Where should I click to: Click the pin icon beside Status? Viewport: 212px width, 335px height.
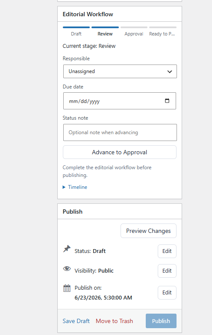point(67,249)
